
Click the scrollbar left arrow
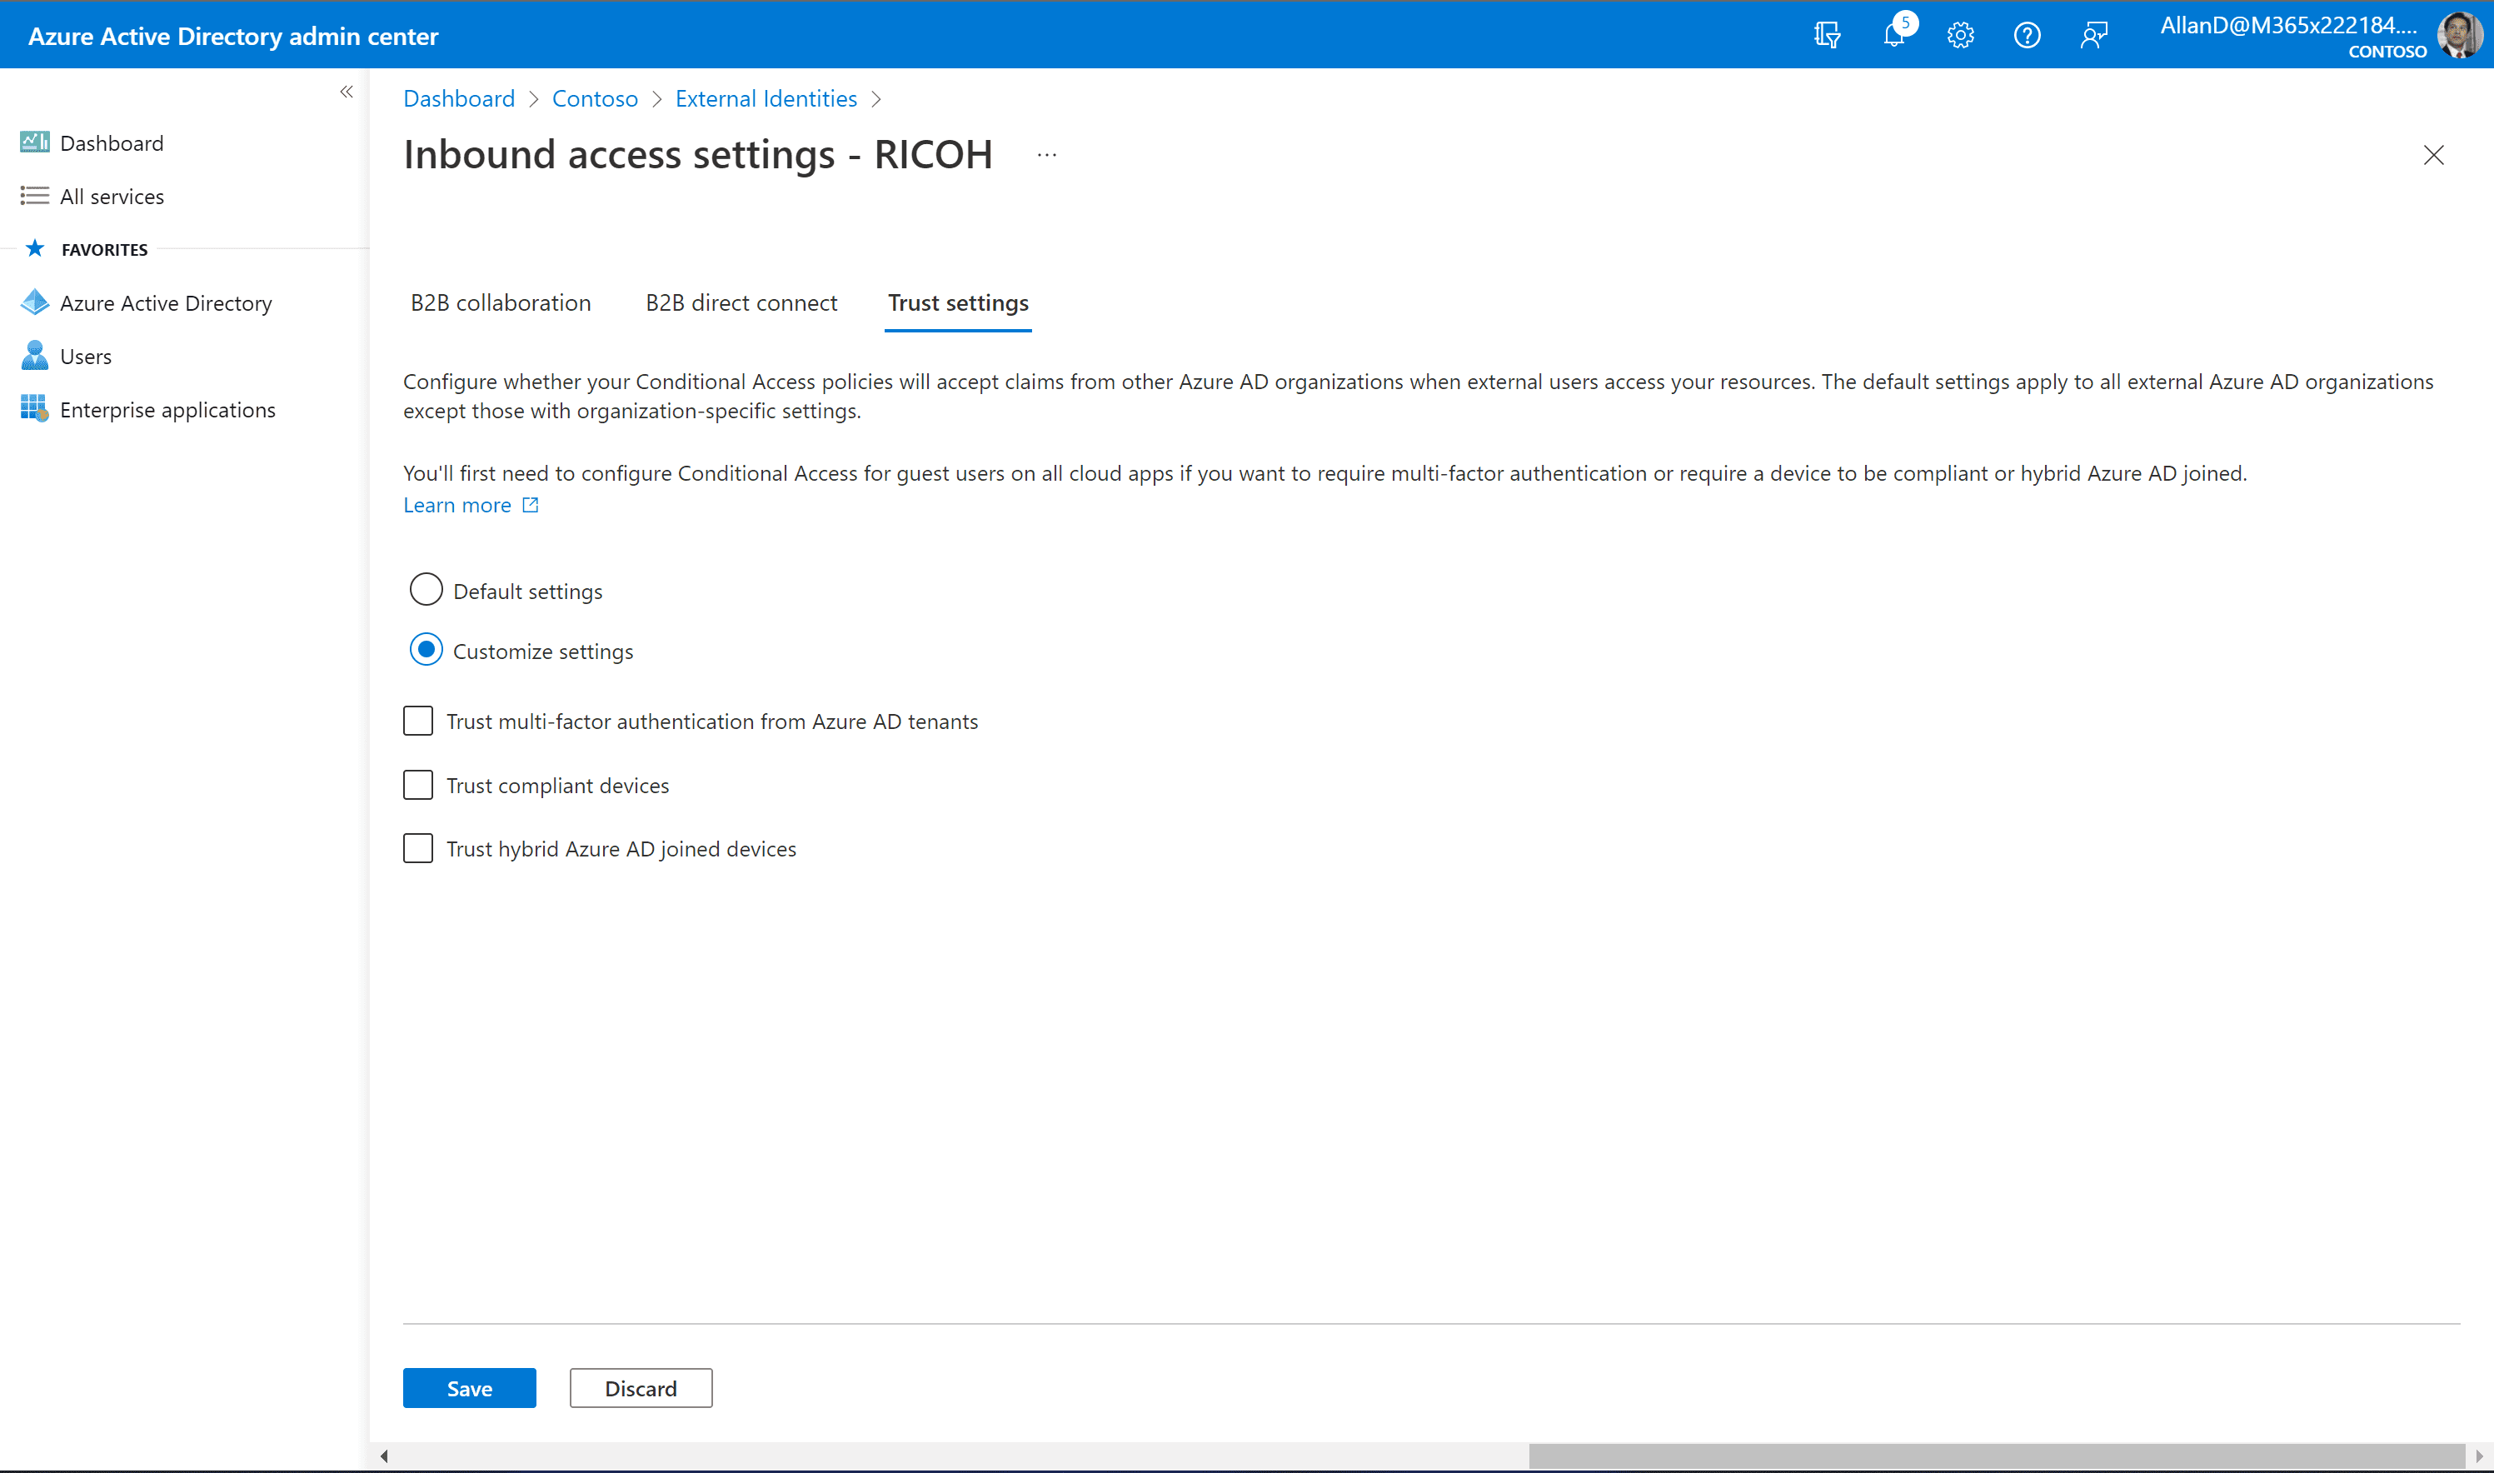[x=383, y=1456]
